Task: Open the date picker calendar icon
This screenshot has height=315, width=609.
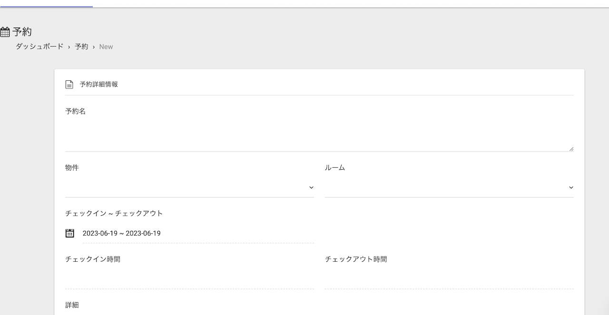Action: tap(70, 233)
